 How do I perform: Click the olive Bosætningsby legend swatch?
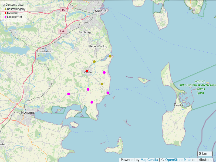[x=5, y=9]
